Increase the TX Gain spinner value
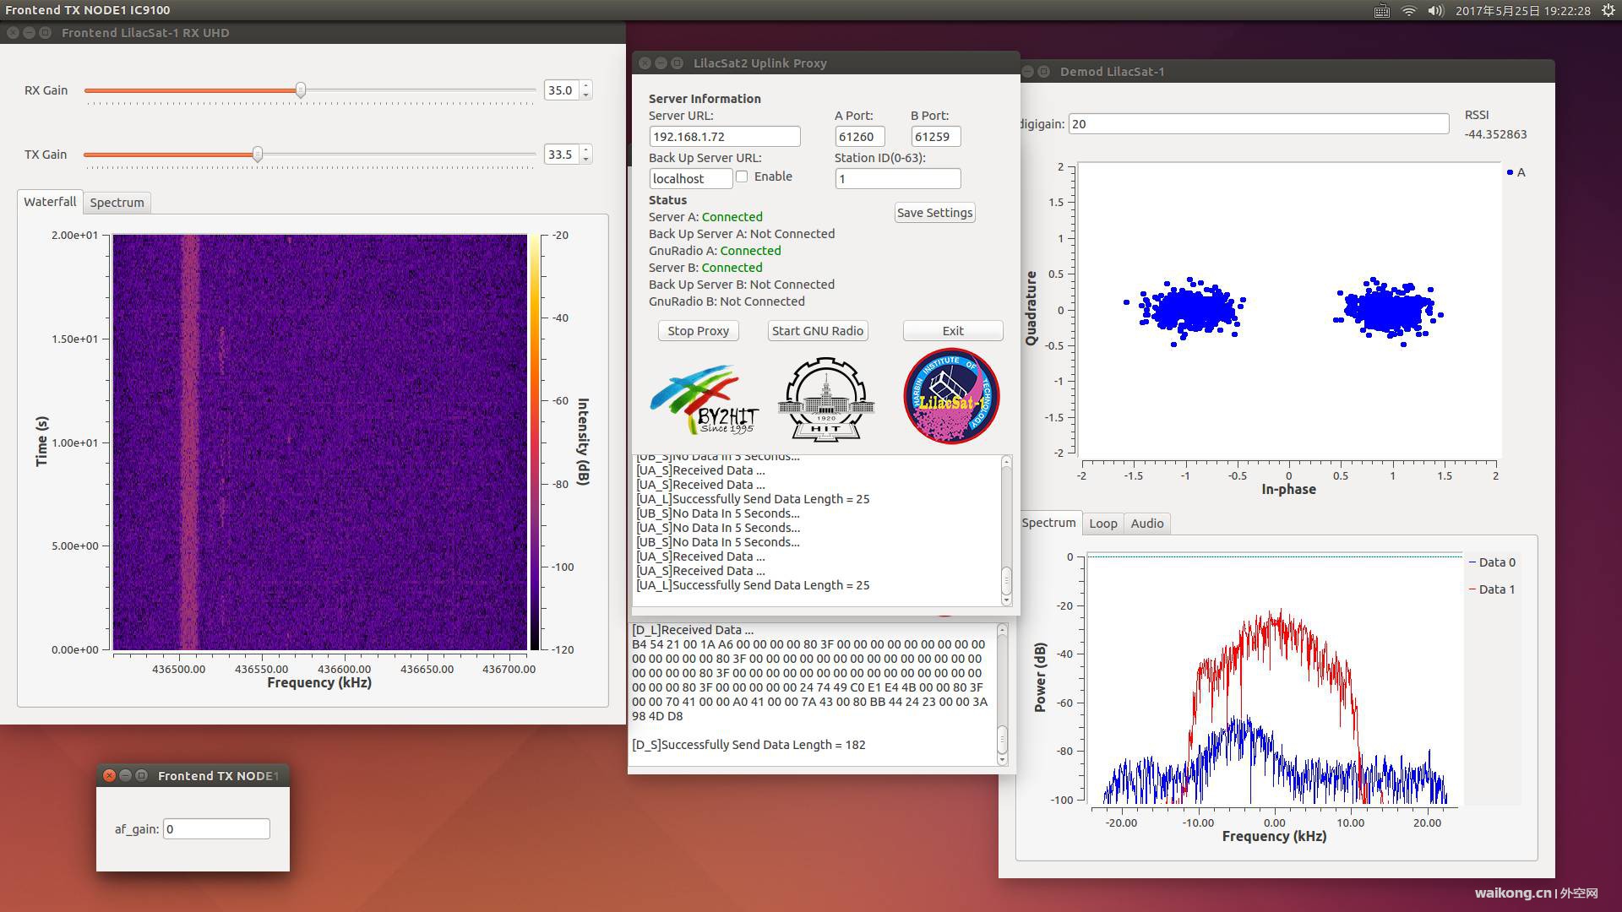This screenshot has height=912, width=1622. [585, 149]
